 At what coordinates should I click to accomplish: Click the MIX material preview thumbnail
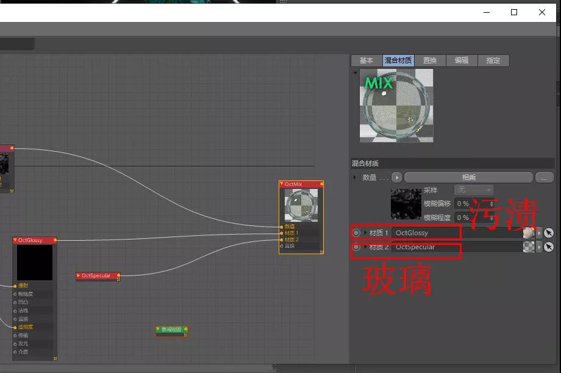(x=396, y=105)
